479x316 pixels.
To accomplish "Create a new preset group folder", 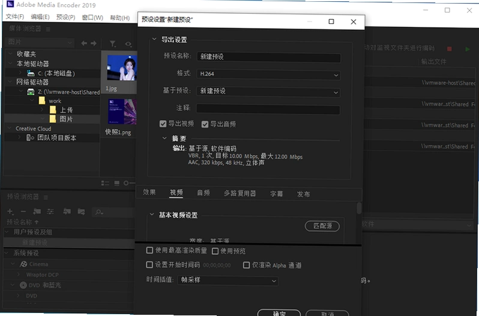I will [37, 211].
